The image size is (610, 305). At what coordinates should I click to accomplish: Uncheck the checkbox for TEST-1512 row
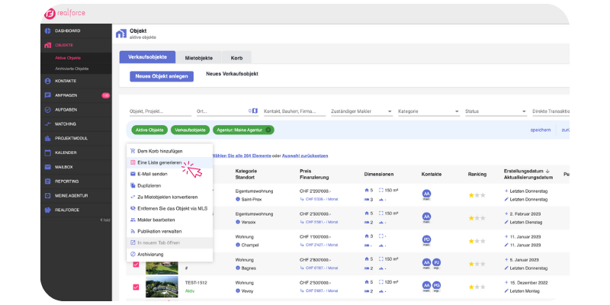(136, 287)
